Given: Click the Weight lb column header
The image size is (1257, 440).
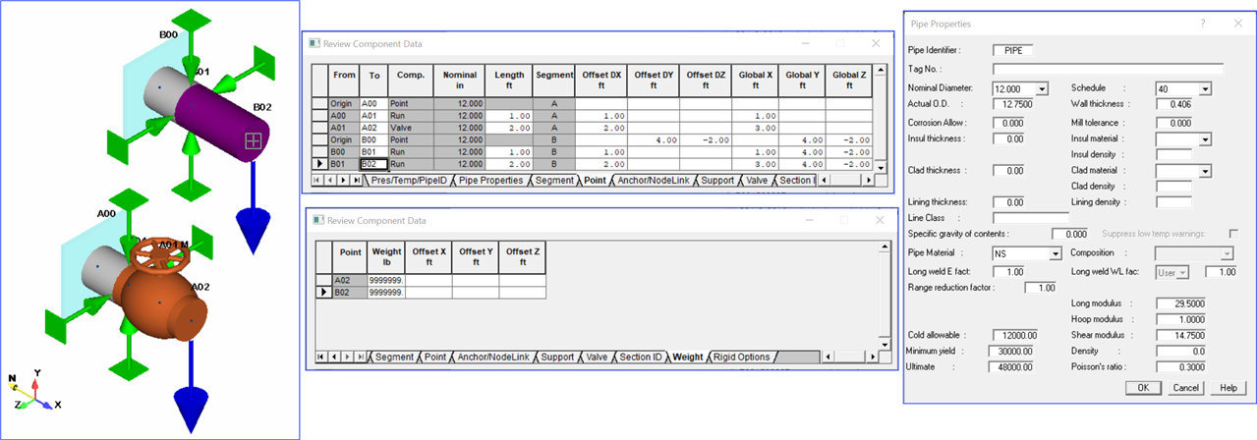Looking at the screenshot, I should (386, 255).
